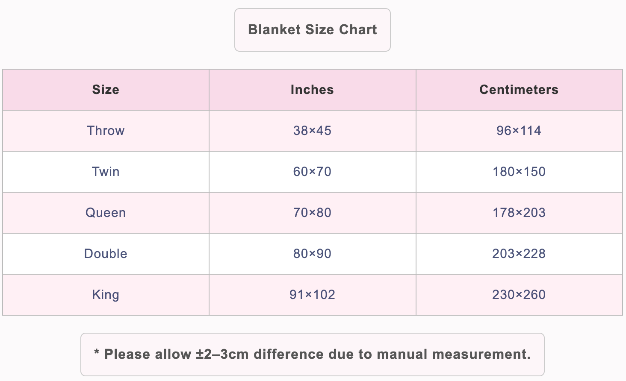The width and height of the screenshot is (626, 381).
Task: Click the manual measurement disclaimer note
Action: click(x=313, y=355)
